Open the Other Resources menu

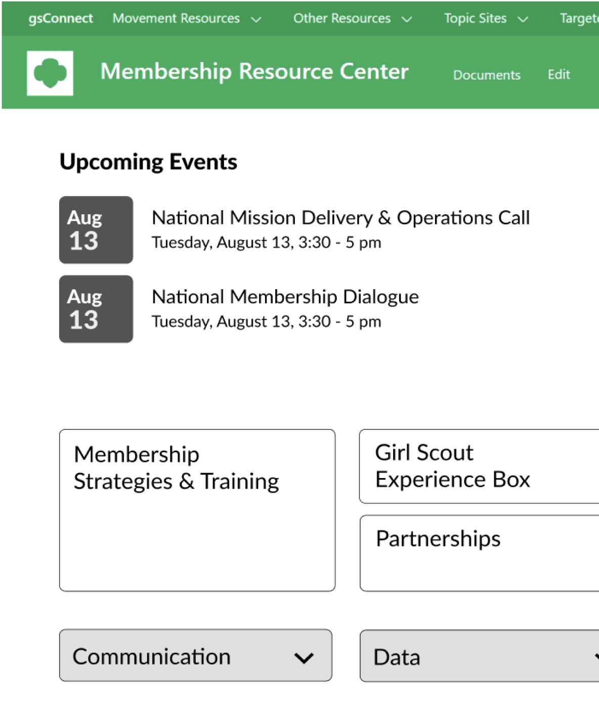(353, 19)
